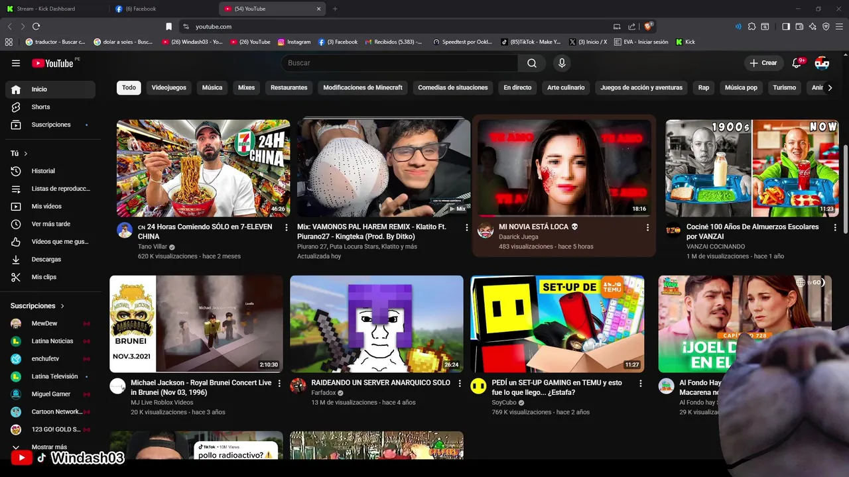The width and height of the screenshot is (849, 477).
Task: Open the Leo AI sparkle icon
Action: 813,26
